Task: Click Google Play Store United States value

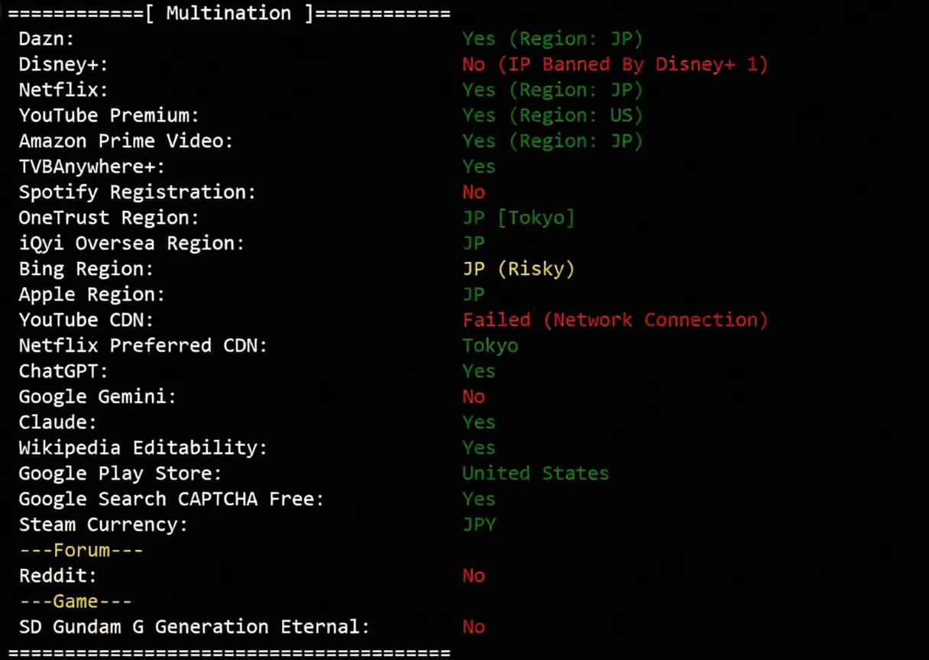Action: (536, 474)
